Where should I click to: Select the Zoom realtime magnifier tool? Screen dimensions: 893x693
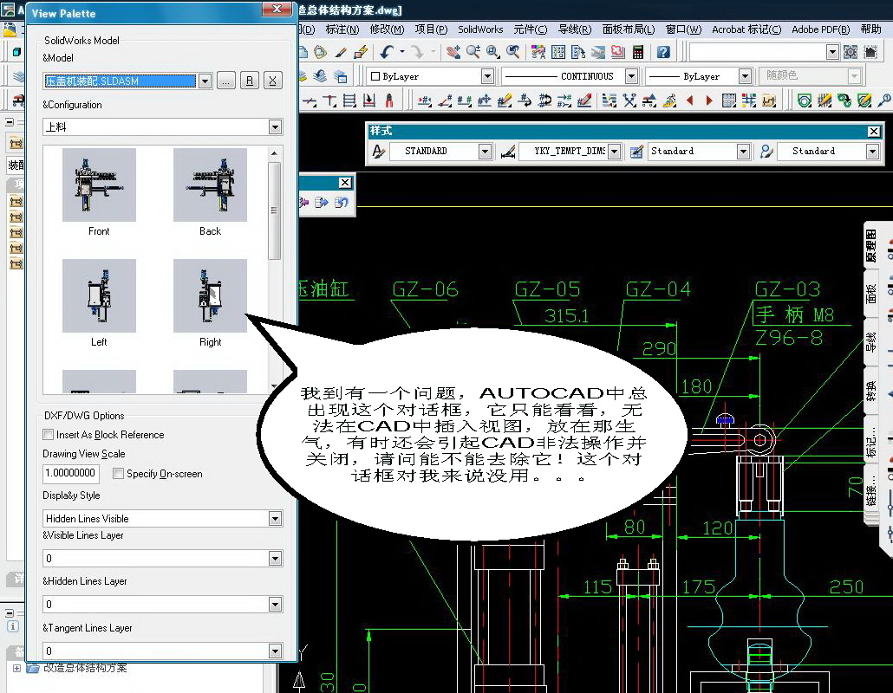pyautogui.click(x=473, y=52)
